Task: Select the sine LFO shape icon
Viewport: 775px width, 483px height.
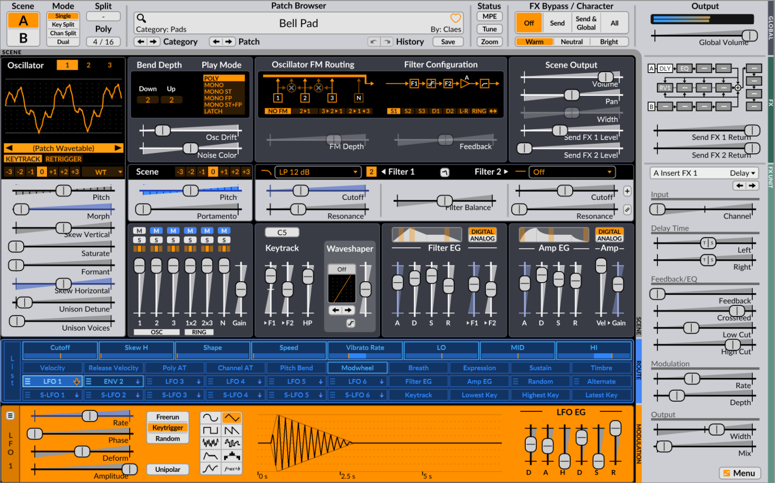Action: pos(211,417)
